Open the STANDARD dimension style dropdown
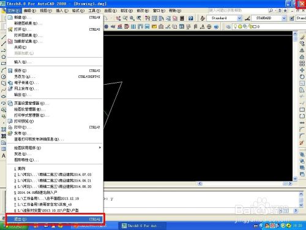Screen dimensions: 306x230 pos(284,18)
